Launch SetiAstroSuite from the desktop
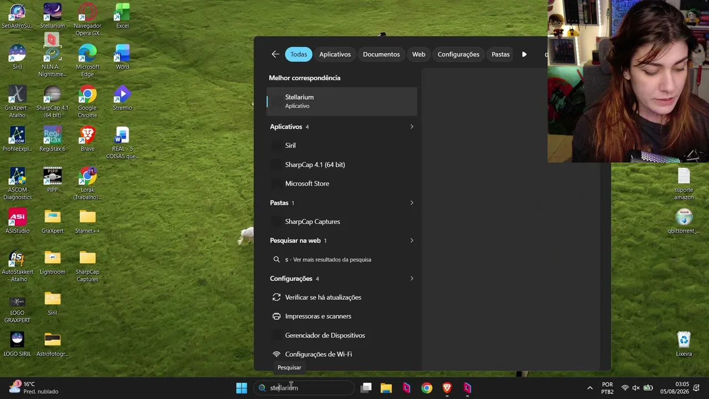Screen dimensions: 709x399 (x=17, y=16)
